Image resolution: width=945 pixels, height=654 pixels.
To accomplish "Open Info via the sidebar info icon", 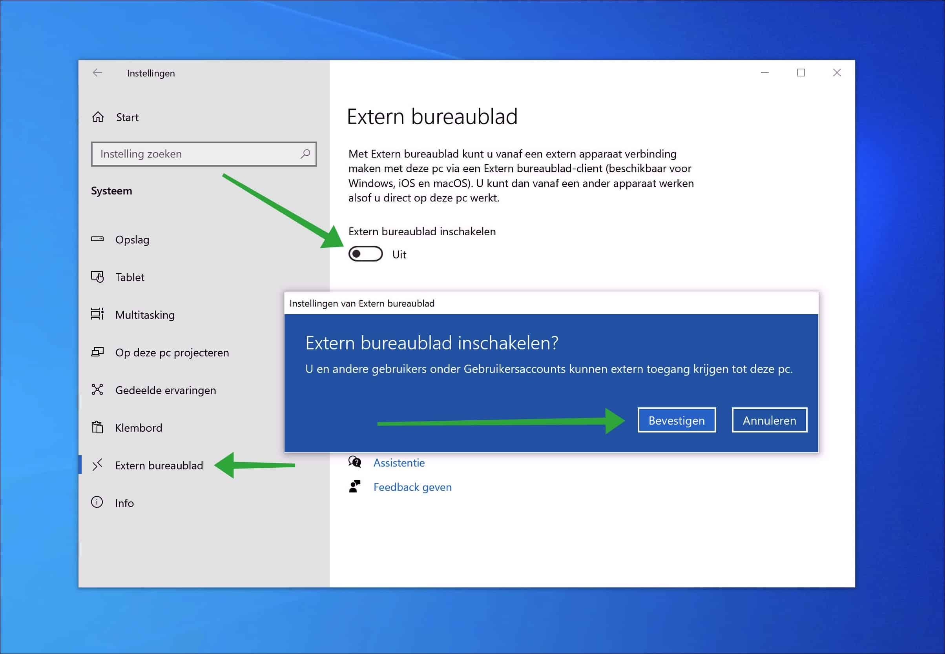I will [98, 503].
